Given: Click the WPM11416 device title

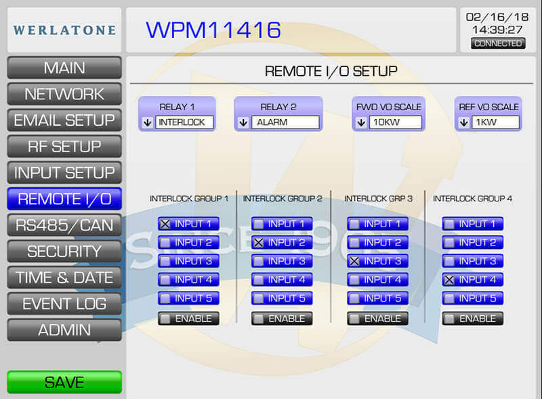Looking at the screenshot, I should coord(213,30).
